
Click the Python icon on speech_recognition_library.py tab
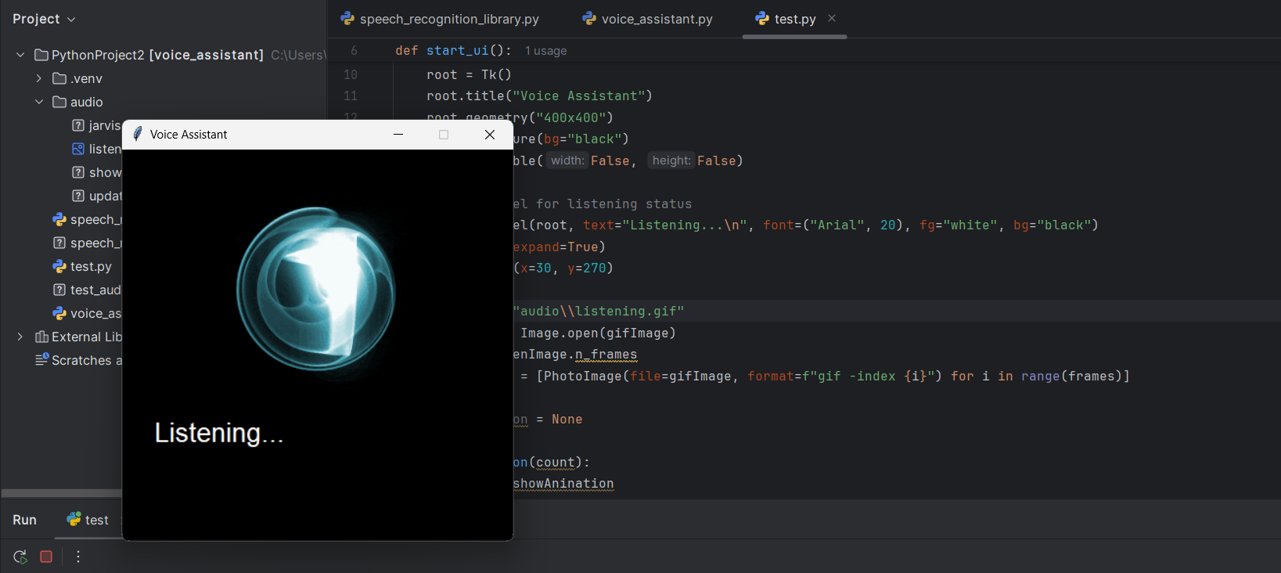pyautogui.click(x=347, y=18)
